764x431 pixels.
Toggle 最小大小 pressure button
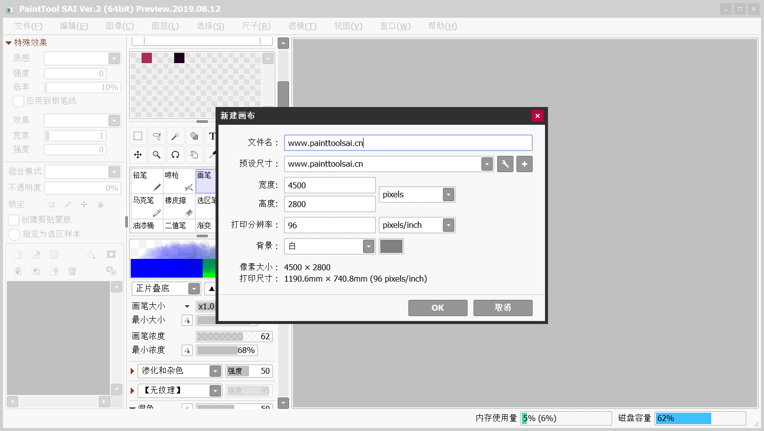click(187, 321)
